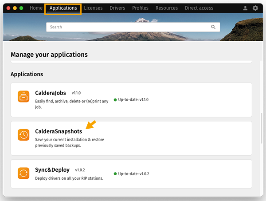Click the 'Easily find, archive, delete' description
The height and width of the screenshot is (201, 266).
71,104
